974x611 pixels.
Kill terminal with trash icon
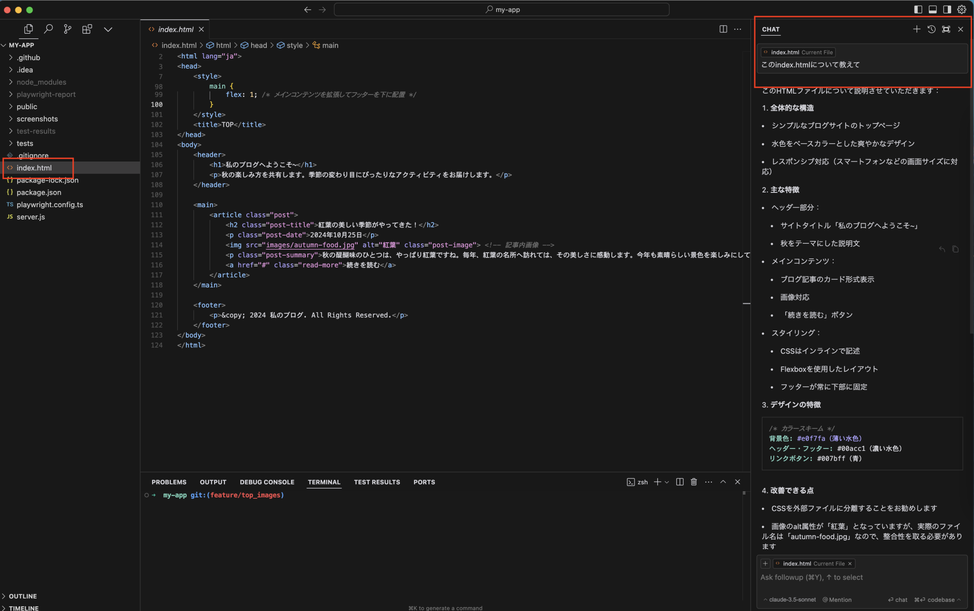(694, 482)
